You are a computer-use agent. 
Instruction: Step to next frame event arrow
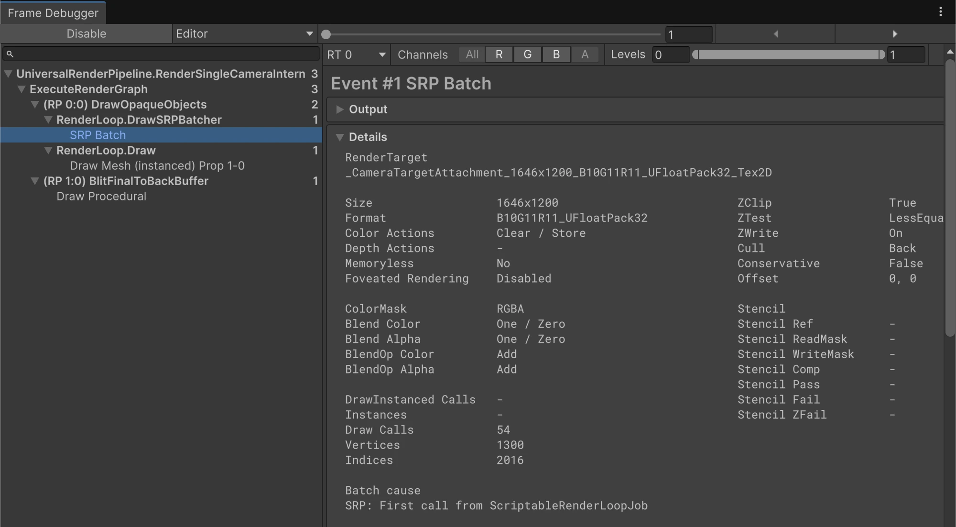pyautogui.click(x=895, y=34)
